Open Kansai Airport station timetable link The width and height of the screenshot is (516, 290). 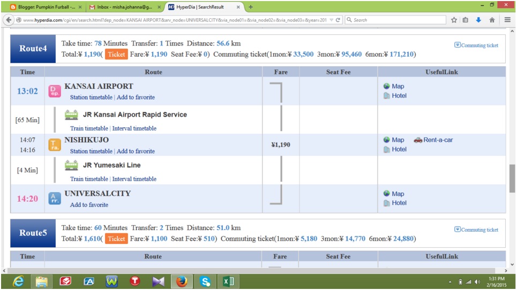coord(91,97)
